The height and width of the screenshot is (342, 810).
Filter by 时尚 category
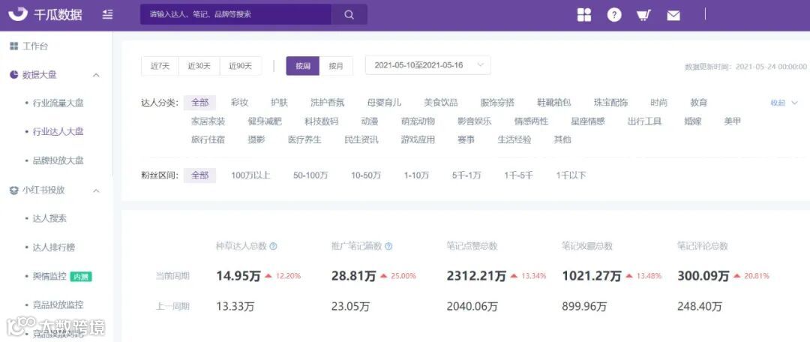pos(659,103)
